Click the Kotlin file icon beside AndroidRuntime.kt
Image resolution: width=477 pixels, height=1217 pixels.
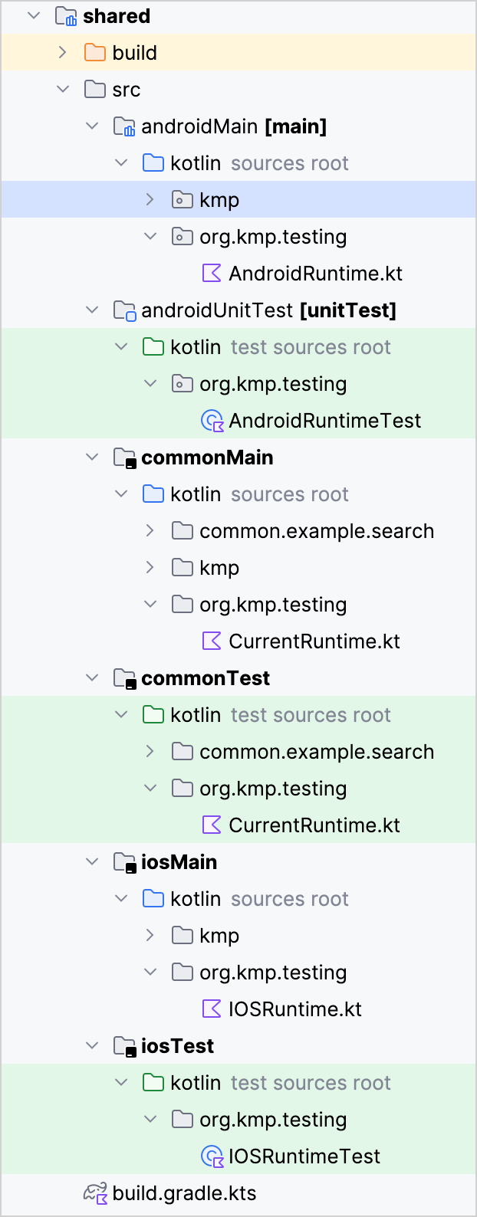point(211,274)
